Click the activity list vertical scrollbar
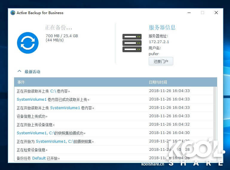230x170 pixels. pyautogui.click(x=214, y=120)
